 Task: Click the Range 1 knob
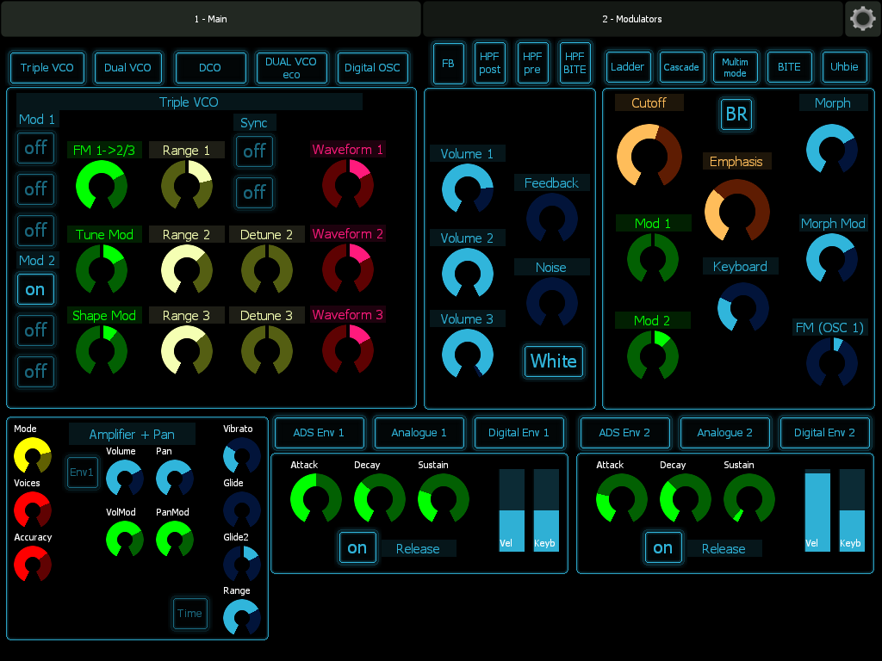187,186
